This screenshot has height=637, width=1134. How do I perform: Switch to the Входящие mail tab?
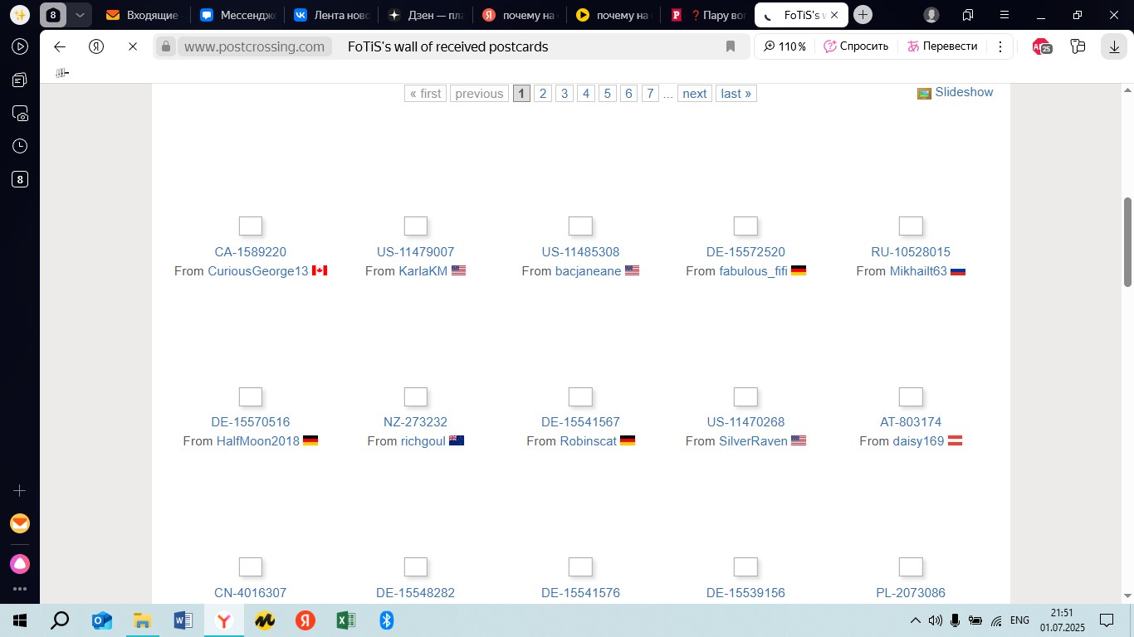point(142,15)
